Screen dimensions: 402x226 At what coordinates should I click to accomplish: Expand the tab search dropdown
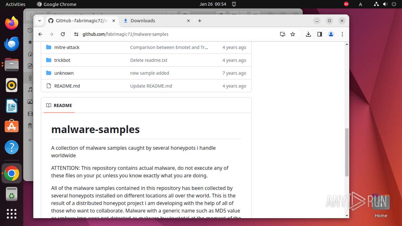click(x=39, y=21)
